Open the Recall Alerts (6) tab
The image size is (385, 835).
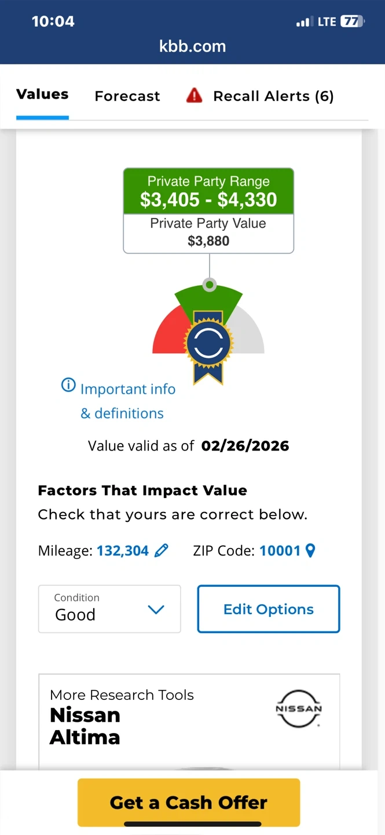273,96
